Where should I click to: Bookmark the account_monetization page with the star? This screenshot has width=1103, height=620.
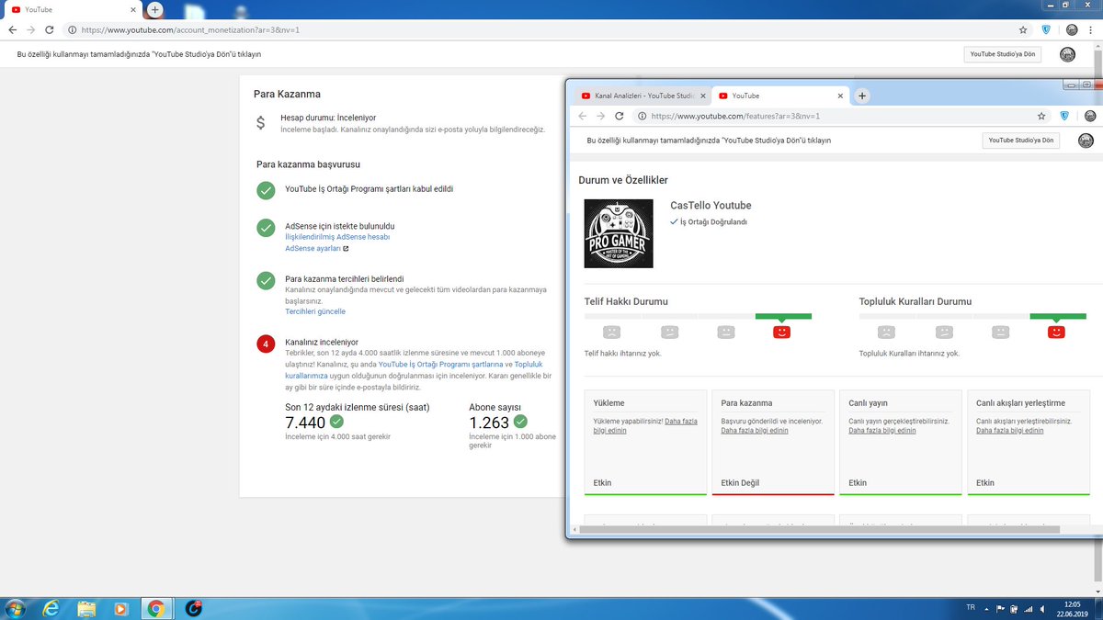coord(1023,30)
